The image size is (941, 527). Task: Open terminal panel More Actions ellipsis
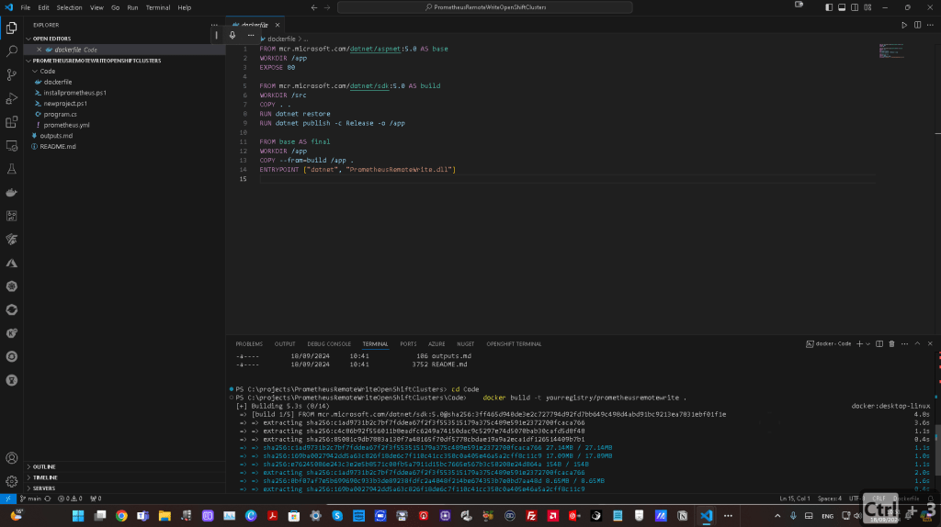click(x=904, y=344)
